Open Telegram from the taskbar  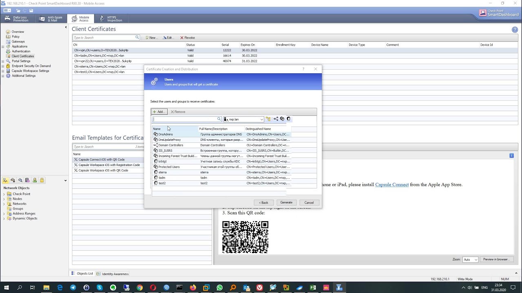point(73,288)
